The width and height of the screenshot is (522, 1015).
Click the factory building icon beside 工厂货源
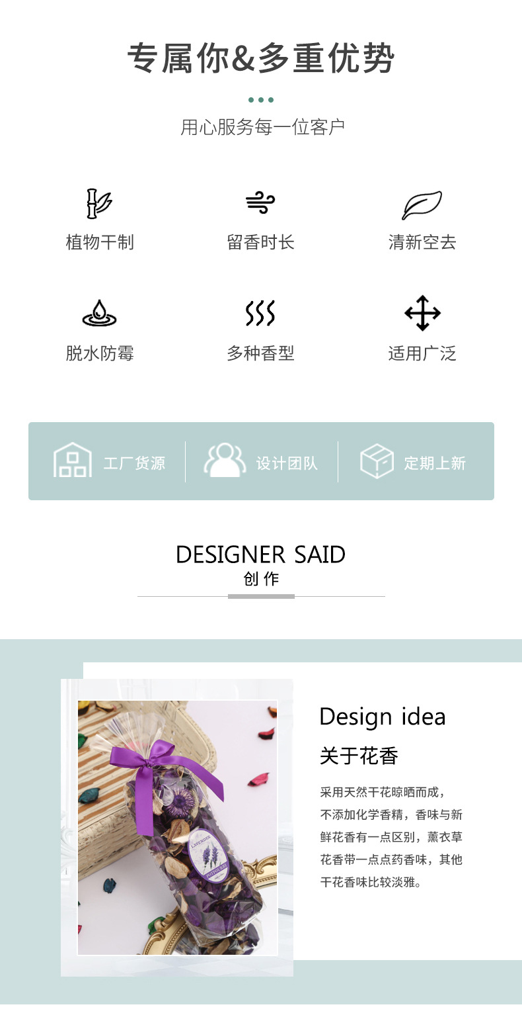point(73,460)
